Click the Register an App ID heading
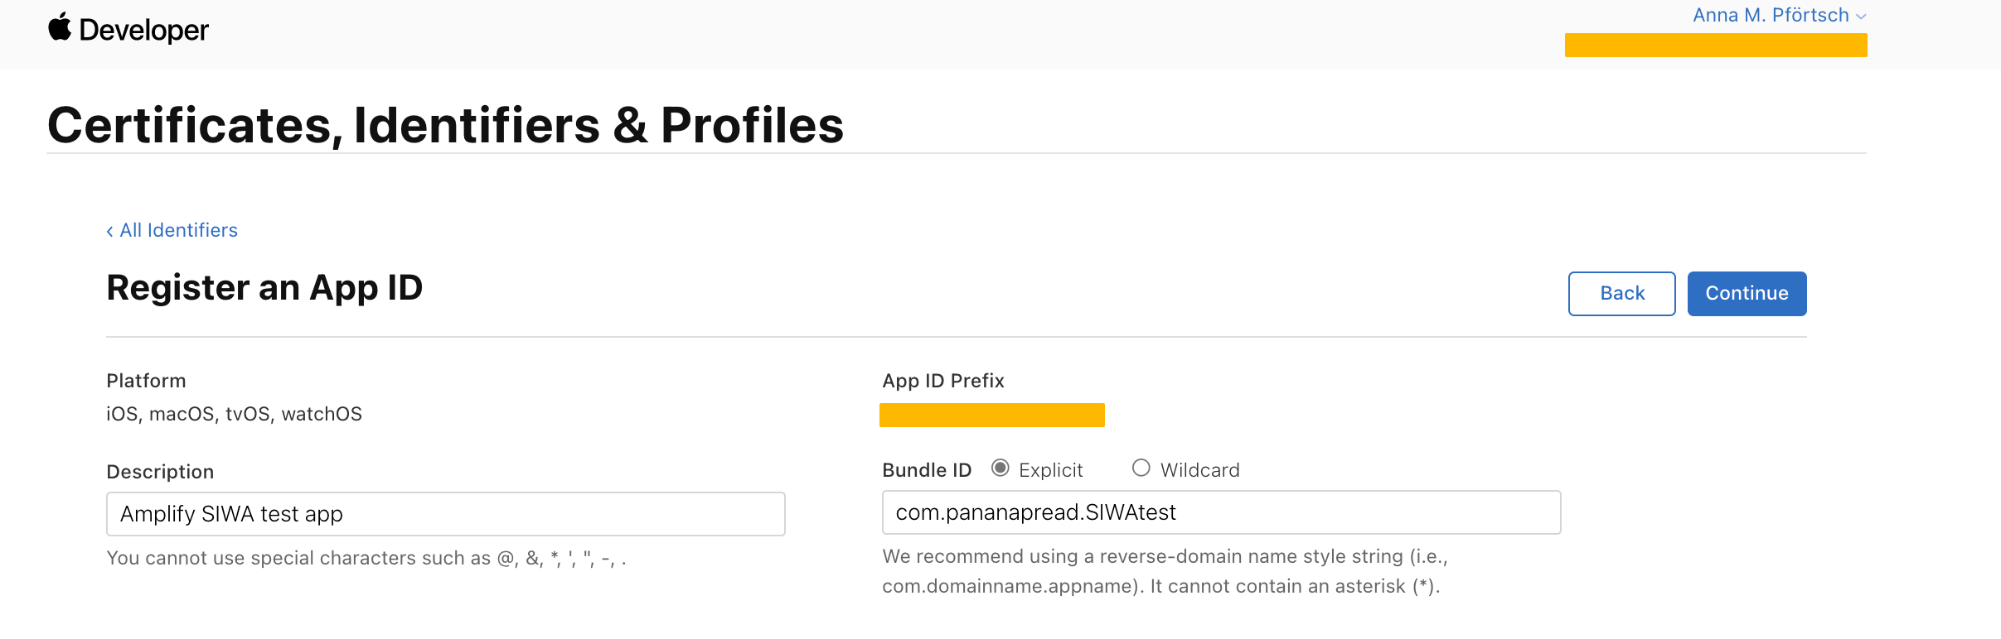Screen dimensions: 2001x639 click(264, 288)
